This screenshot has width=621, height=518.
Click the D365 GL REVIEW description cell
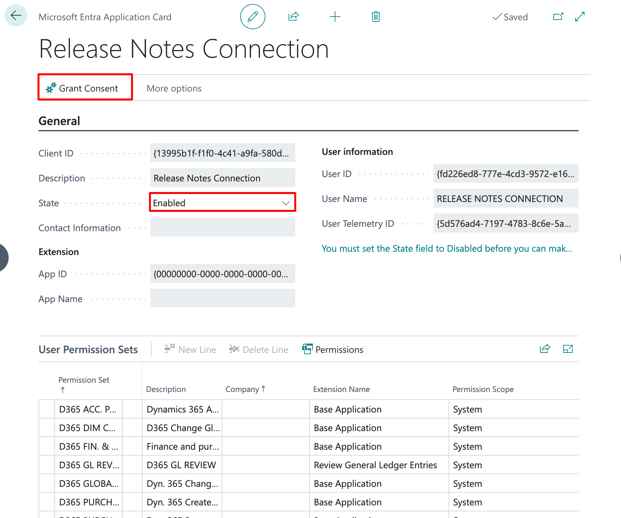182,465
